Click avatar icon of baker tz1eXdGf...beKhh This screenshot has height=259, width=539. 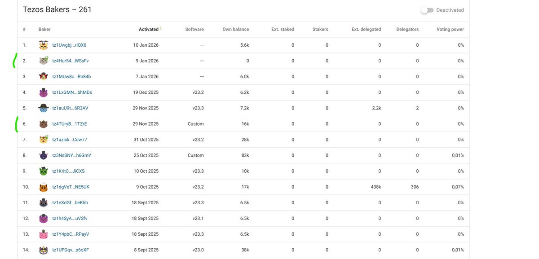pyautogui.click(x=44, y=202)
